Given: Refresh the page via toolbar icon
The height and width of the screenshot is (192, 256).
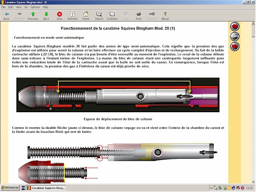Looking at the screenshot, I should (73, 14).
